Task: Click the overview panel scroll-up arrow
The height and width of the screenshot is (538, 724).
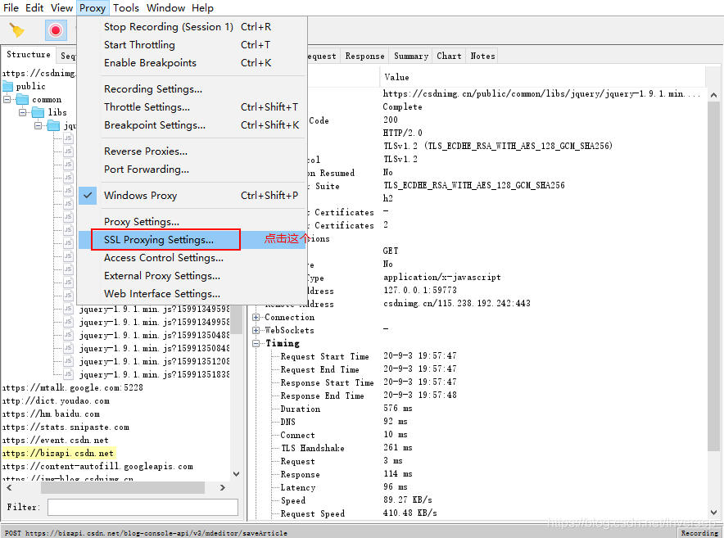Action: tap(714, 95)
